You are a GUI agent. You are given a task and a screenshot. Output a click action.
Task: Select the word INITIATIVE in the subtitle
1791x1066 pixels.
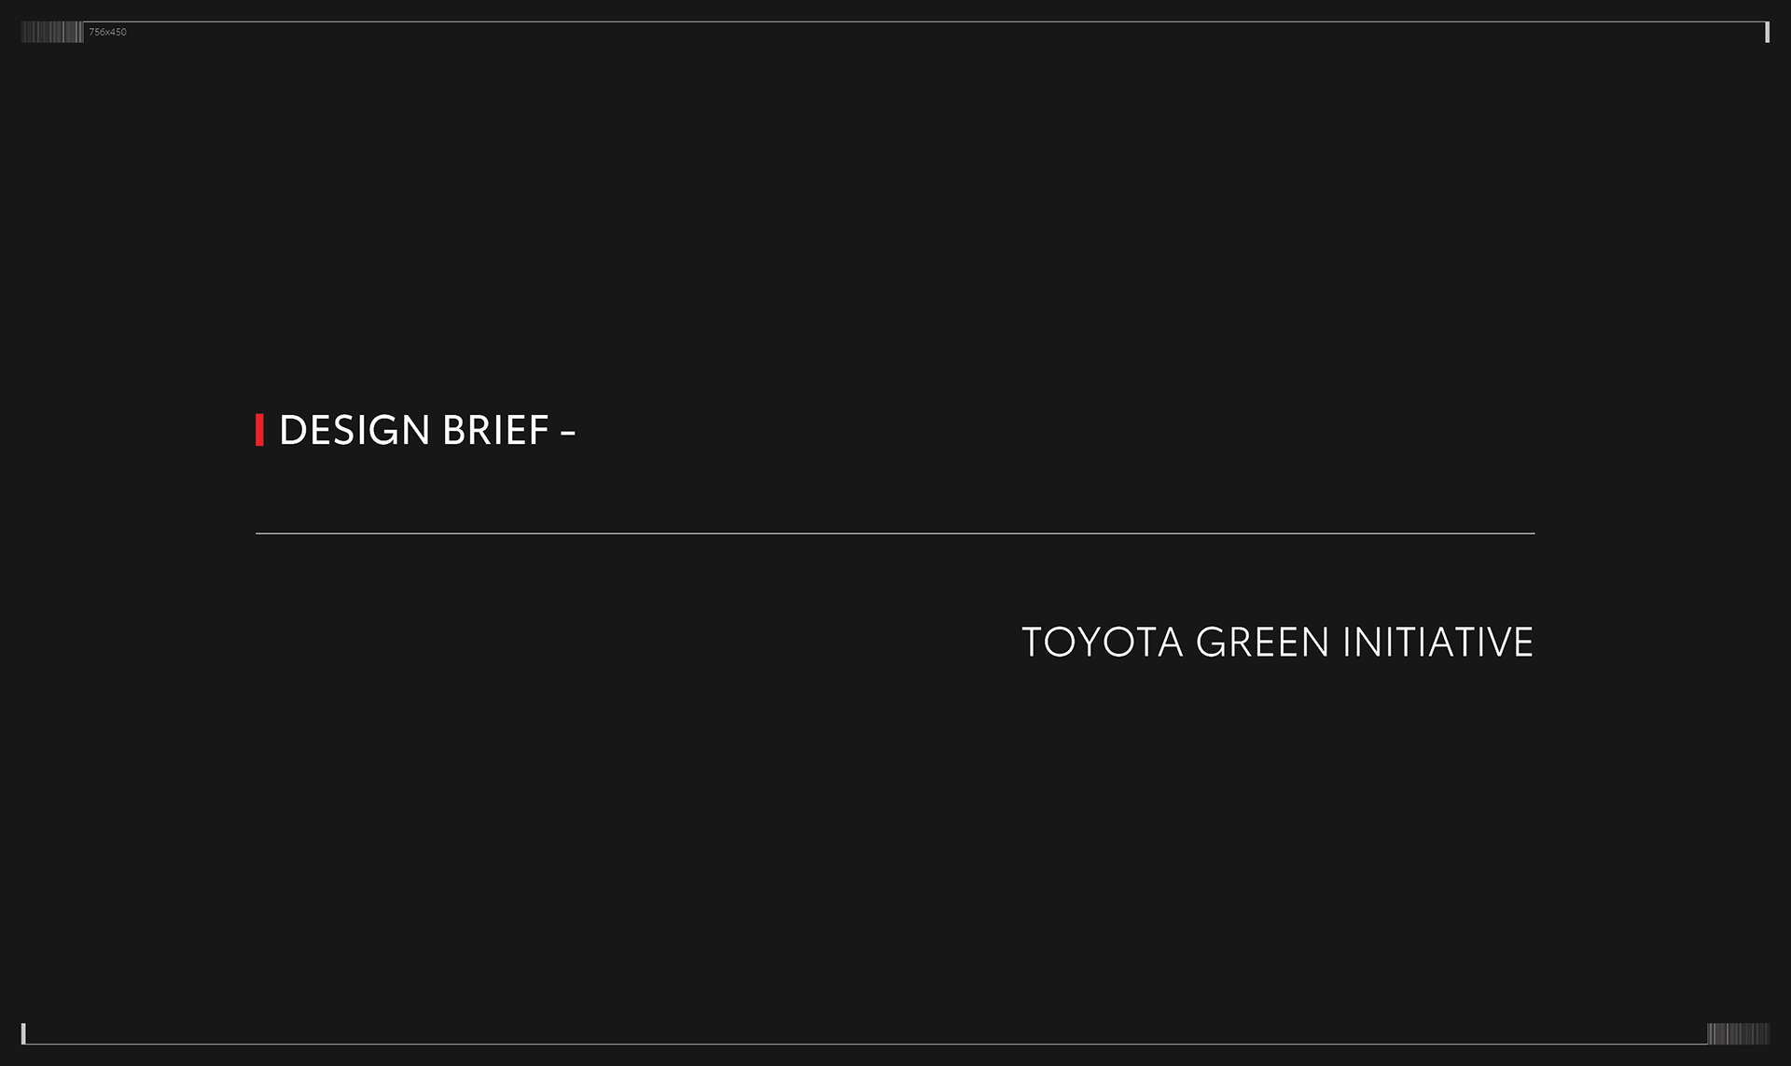1437,643
